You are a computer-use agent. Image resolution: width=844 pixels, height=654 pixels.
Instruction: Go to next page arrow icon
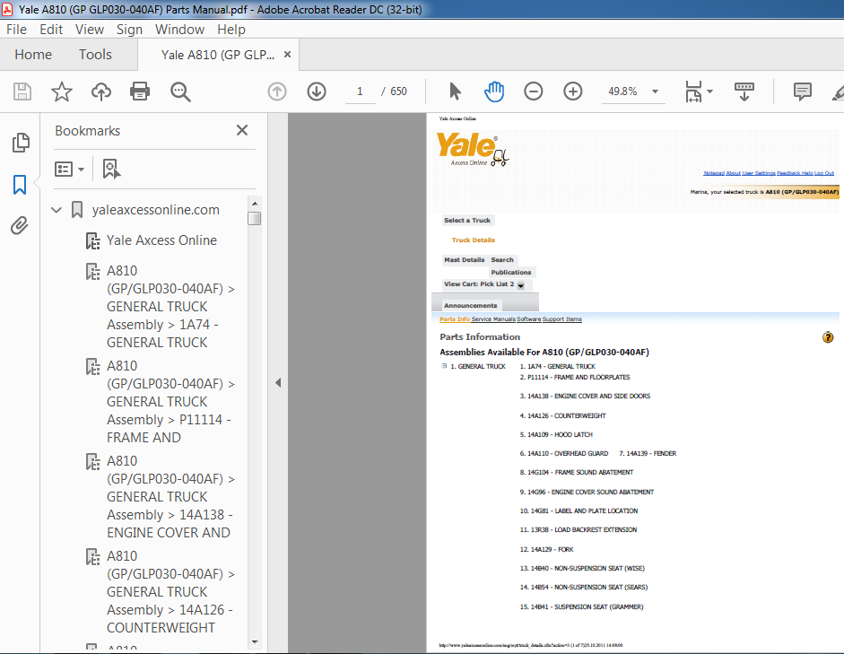coord(317,92)
